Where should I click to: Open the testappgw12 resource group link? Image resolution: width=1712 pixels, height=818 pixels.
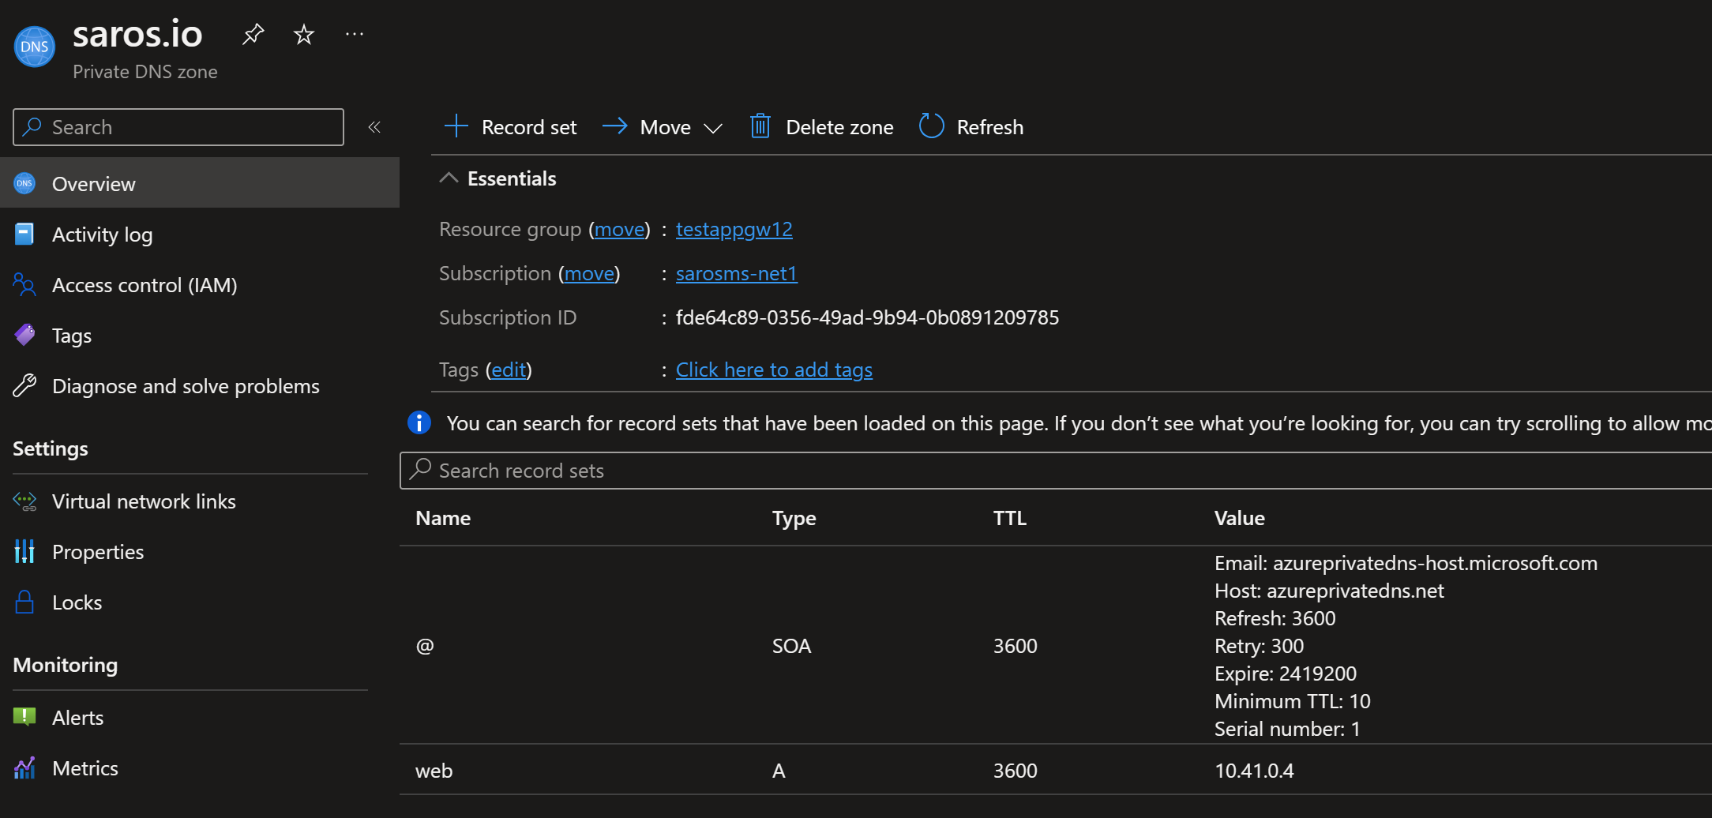[x=734, y=229]
